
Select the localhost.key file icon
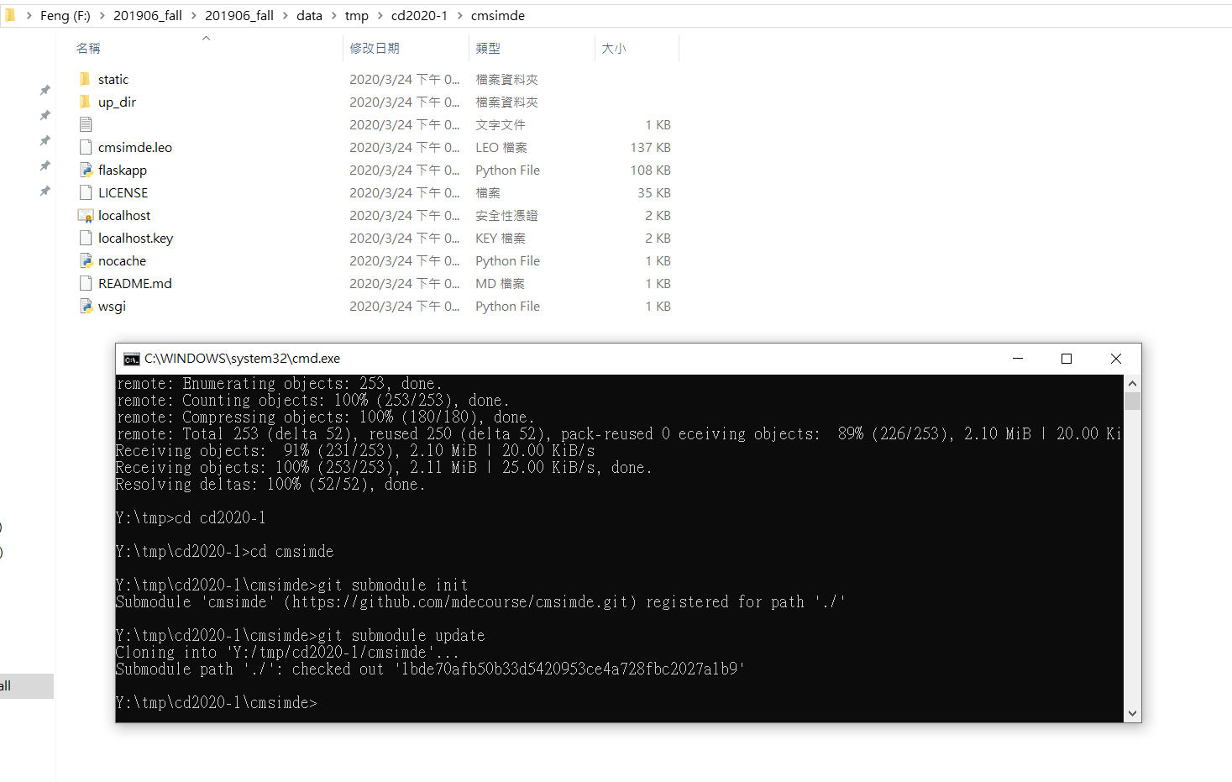coord(86,238)
